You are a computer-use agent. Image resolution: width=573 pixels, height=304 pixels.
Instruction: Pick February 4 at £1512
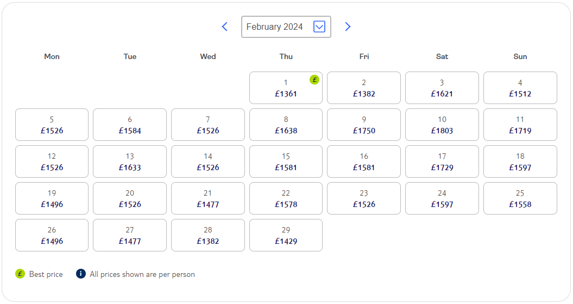[x=520, y=88]
